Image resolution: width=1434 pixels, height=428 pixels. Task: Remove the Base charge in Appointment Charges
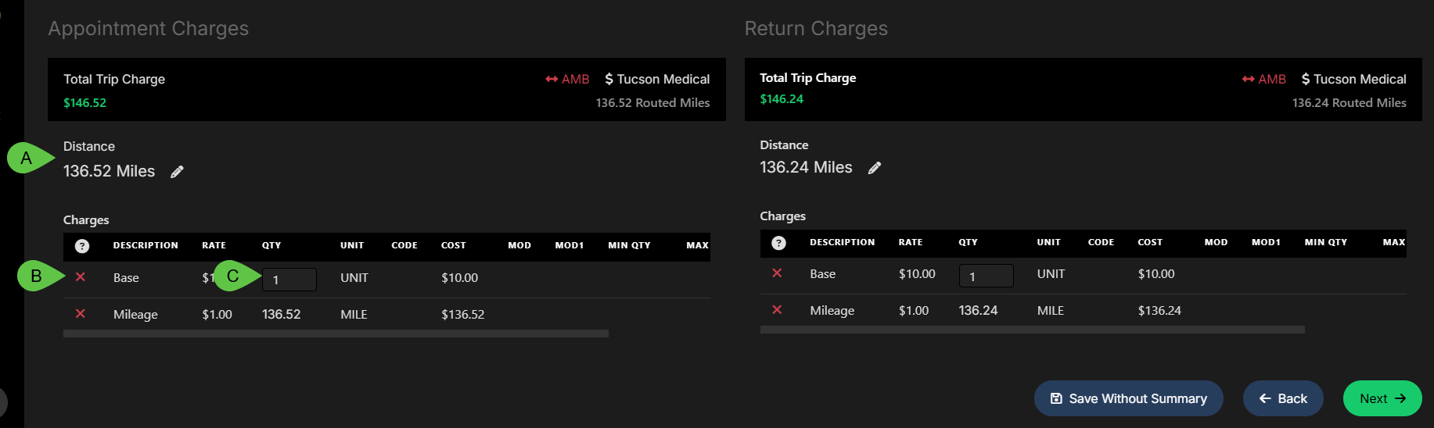tap(81, 277)
